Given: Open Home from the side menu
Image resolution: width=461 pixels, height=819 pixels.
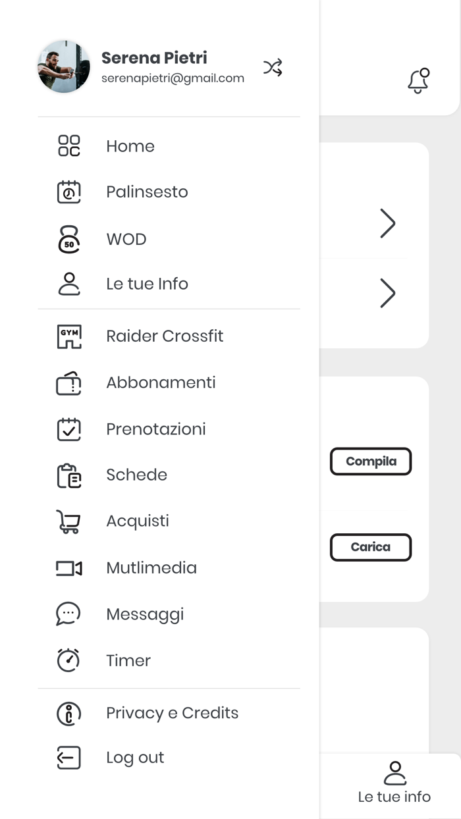Looking at the screenshot, I should [130, 146].
